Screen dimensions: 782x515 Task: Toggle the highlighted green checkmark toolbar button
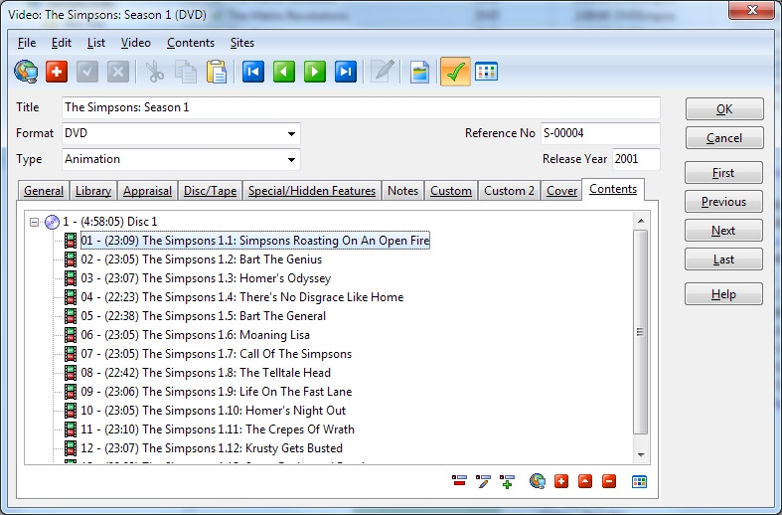pos(455,72)
